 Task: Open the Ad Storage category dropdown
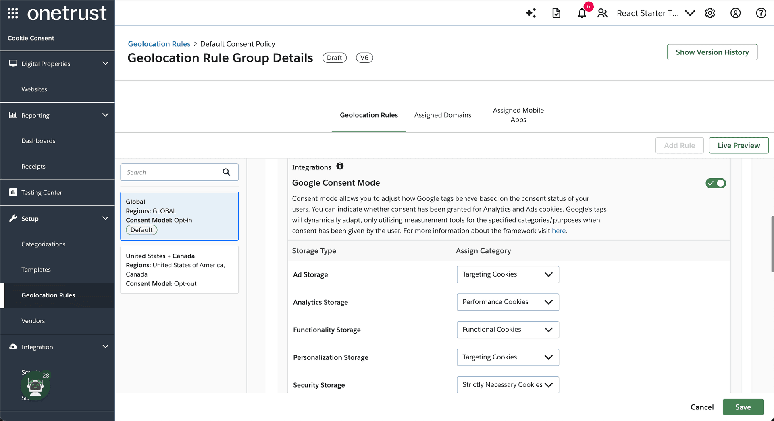coord(508,274)
